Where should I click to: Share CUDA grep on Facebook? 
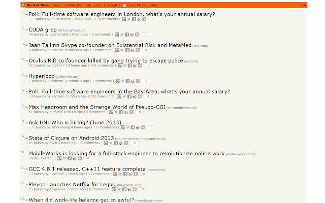point(127,35)
